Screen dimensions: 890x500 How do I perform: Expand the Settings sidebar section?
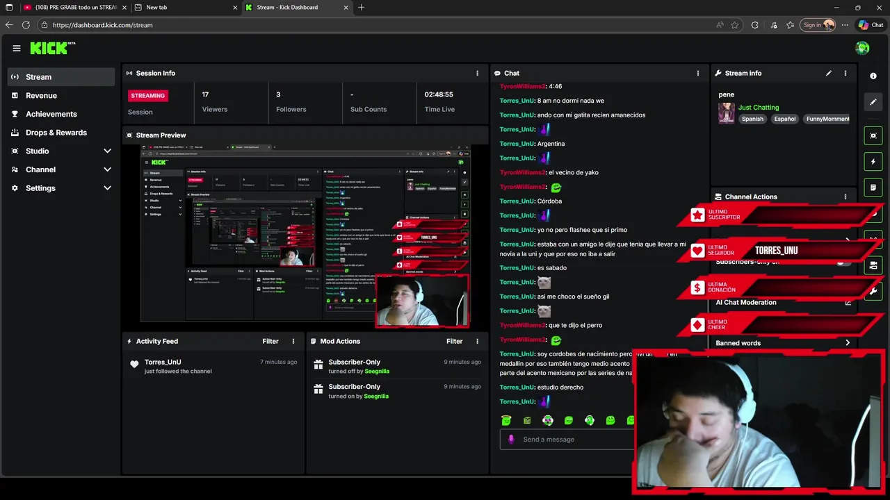(x=107, y=188)
